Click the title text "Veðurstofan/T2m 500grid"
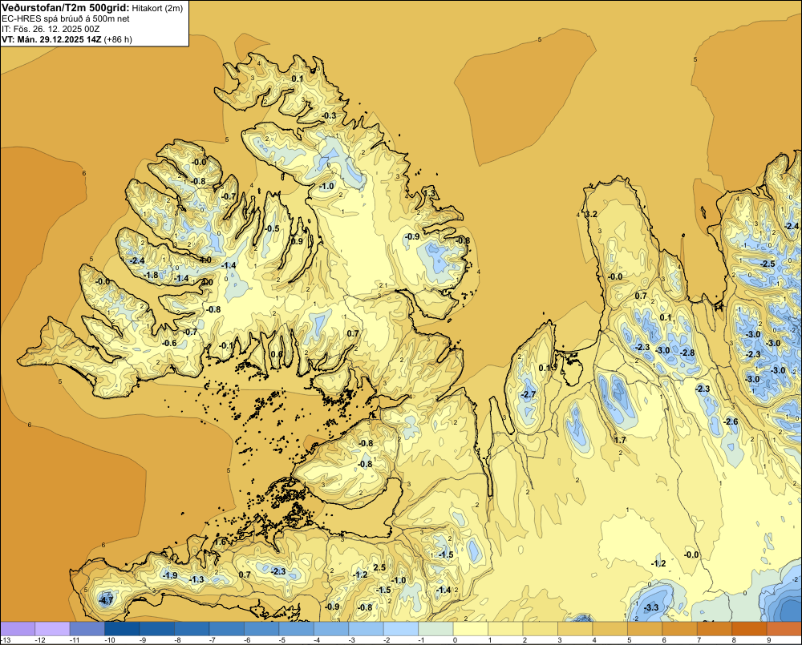The height and width of the screenshot is (645, 802). (66, 8)
